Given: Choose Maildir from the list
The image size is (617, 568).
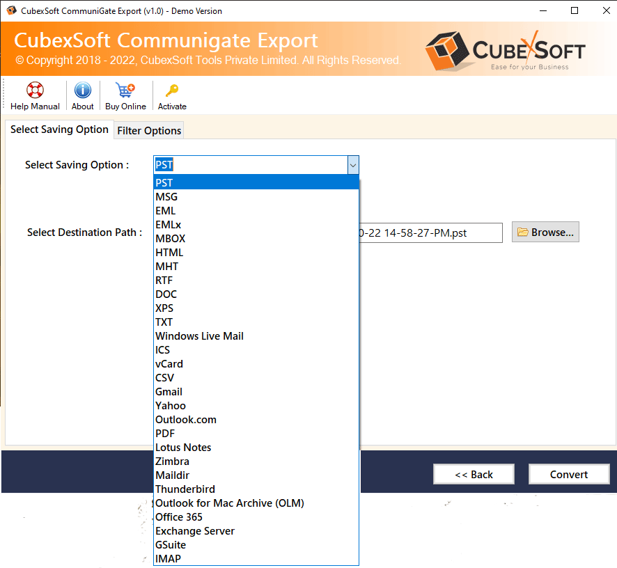Looking at the screenshot, I should click(x=256, y=475).
